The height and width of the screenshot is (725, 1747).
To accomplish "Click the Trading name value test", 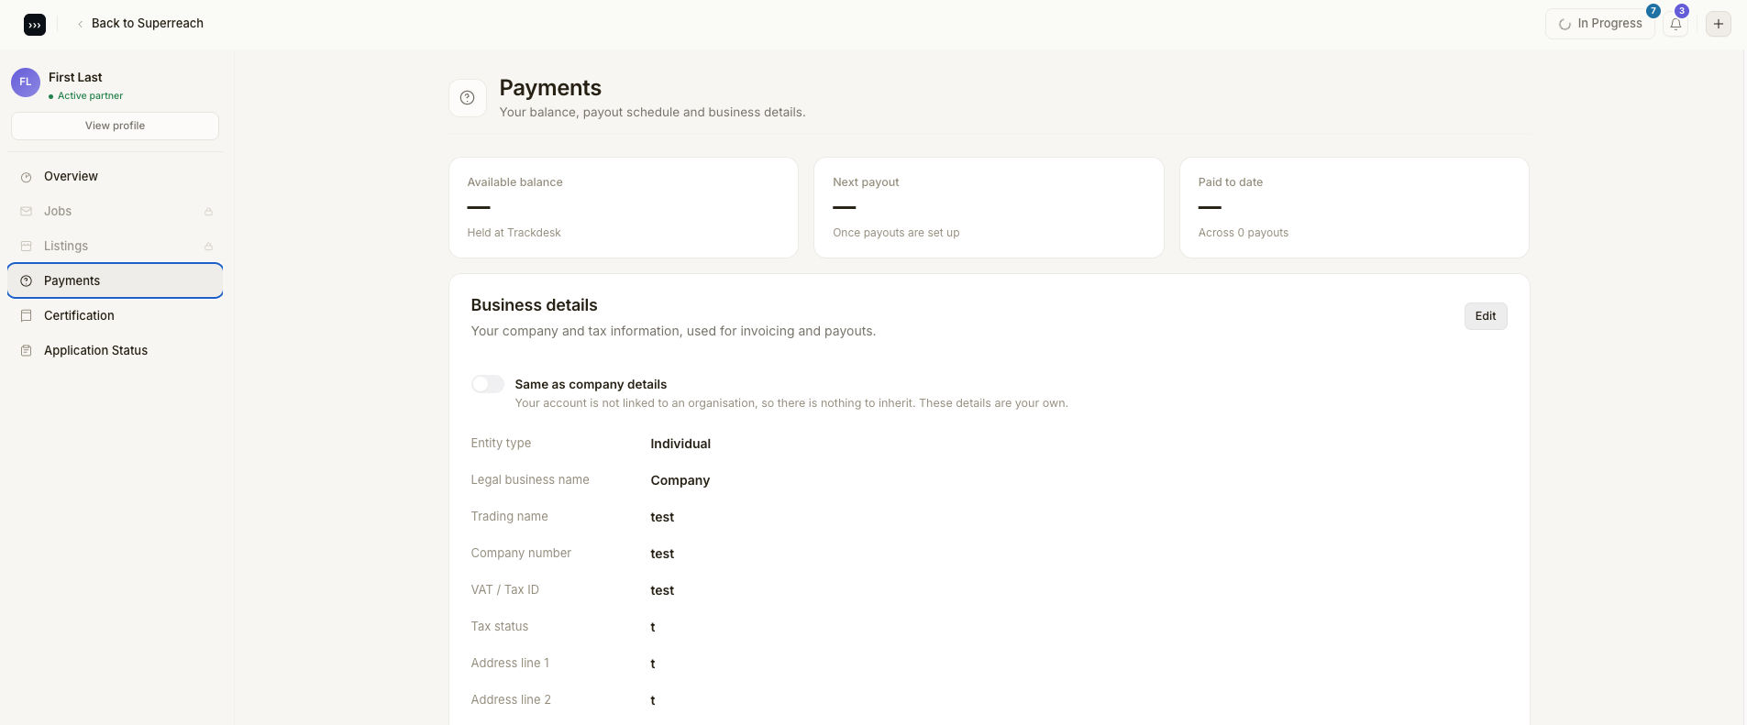I will pos(662,517).
